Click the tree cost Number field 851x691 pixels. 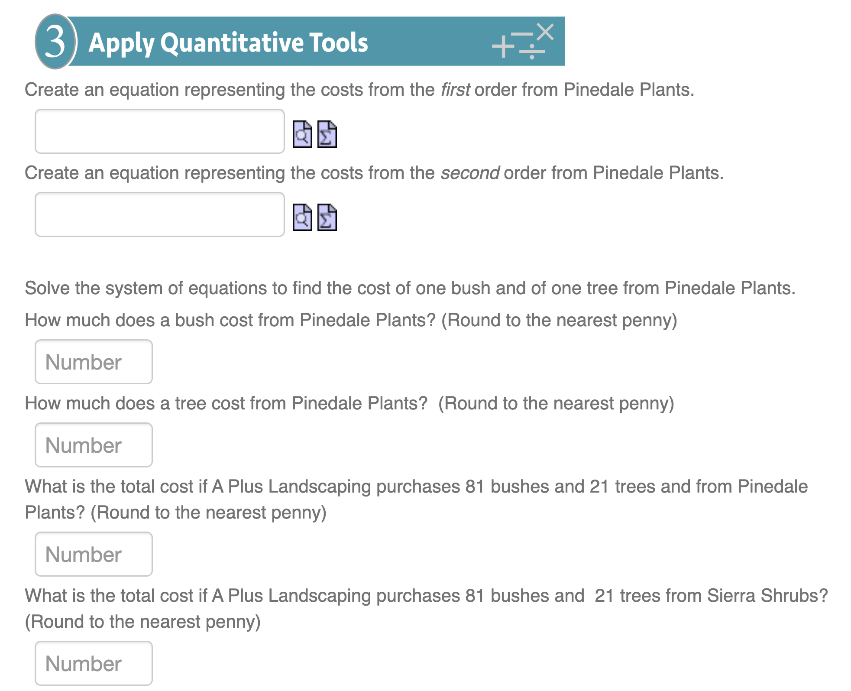[x=94, y=444]
